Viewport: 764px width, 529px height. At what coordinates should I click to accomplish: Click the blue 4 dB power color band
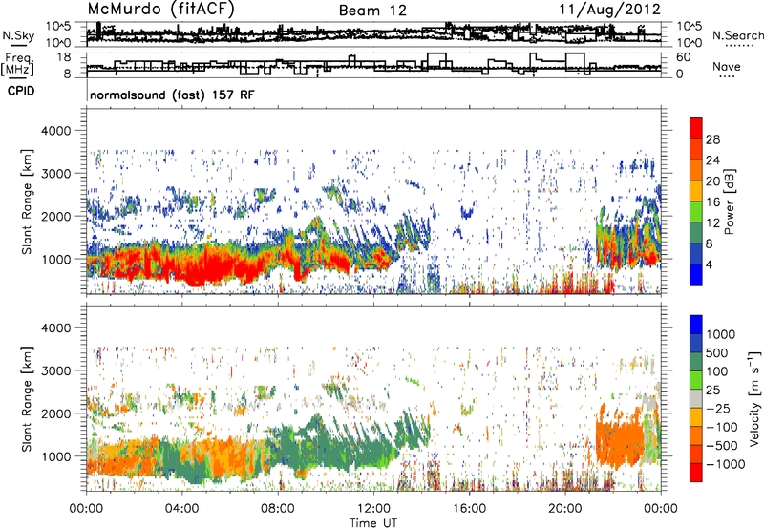click(x=696, y=274)
